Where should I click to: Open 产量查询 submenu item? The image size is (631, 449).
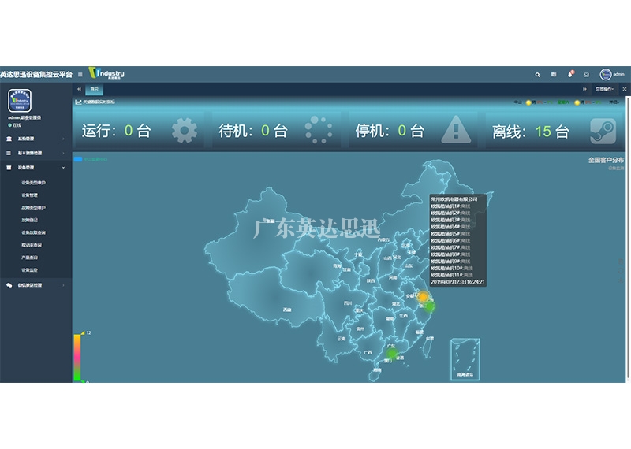point(29,258)
